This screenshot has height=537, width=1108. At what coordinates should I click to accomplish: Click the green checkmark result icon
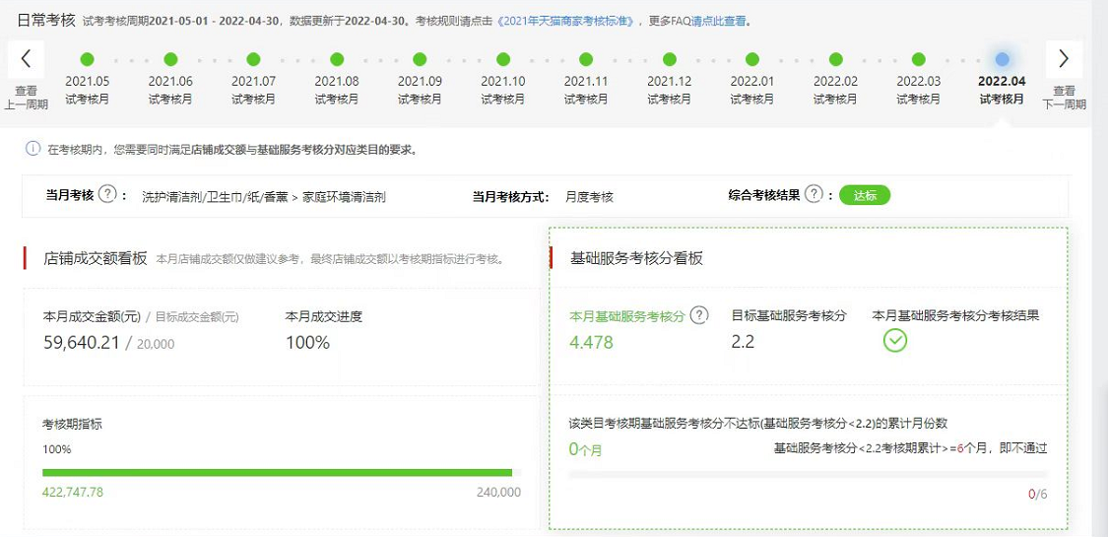(x=894, y=341)
